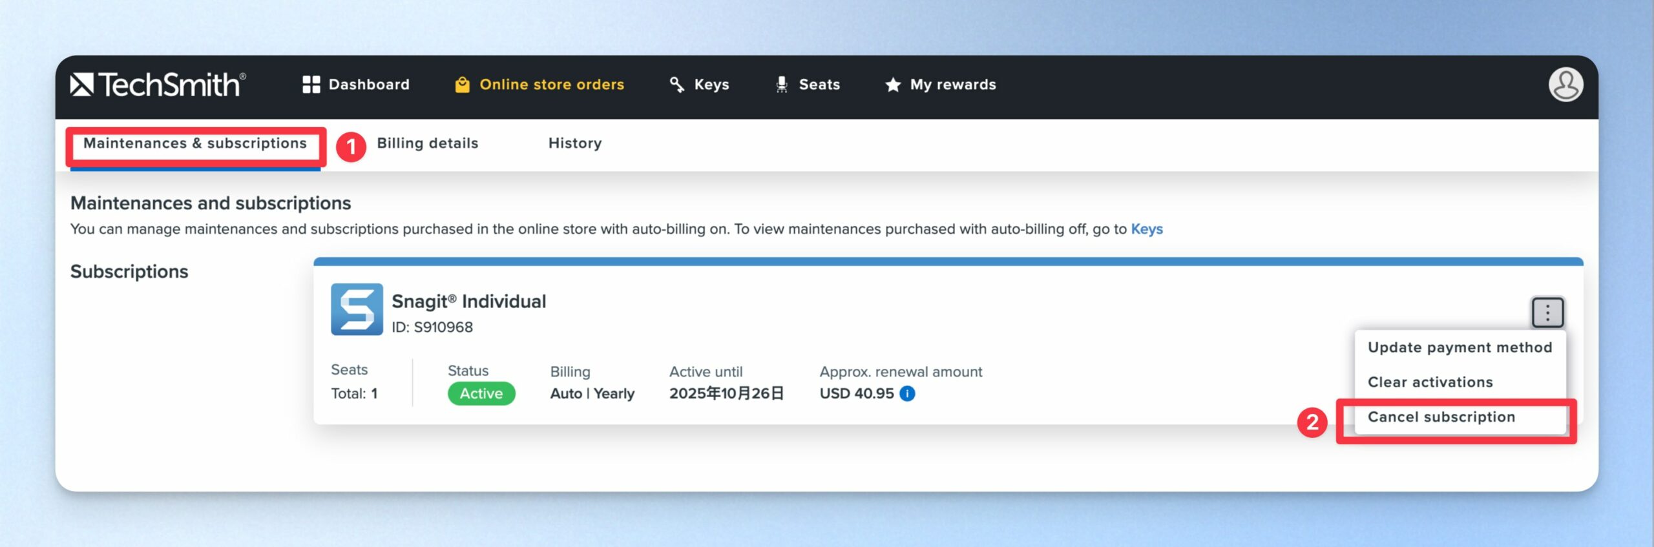The width and height of the screenshot is (1654, 547).
Task: Click the green Active status badge
Action: [481, 393]
